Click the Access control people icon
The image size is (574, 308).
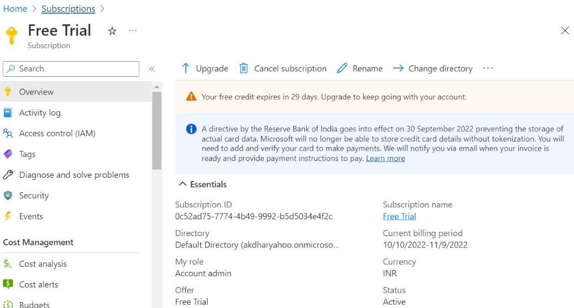(x=8, y=133)
